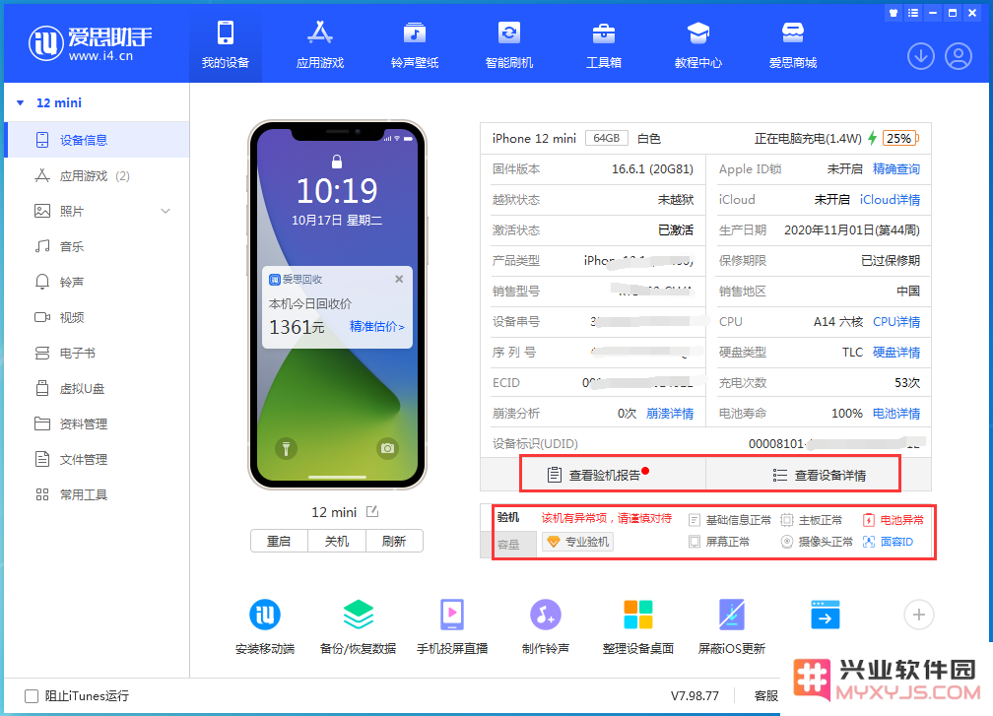Select 设备信息 in the sidebar
The image size is (993, 716).
coord(97,140)
